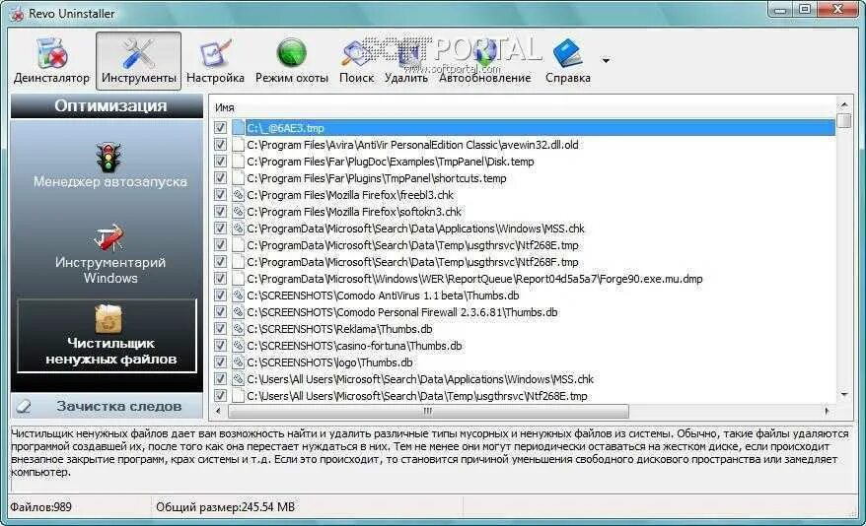The height and width of the screenshot is (526, 866).
Task: Uncheck the avewin32.dll.old checkbox
Action: [x=220, y=145]
